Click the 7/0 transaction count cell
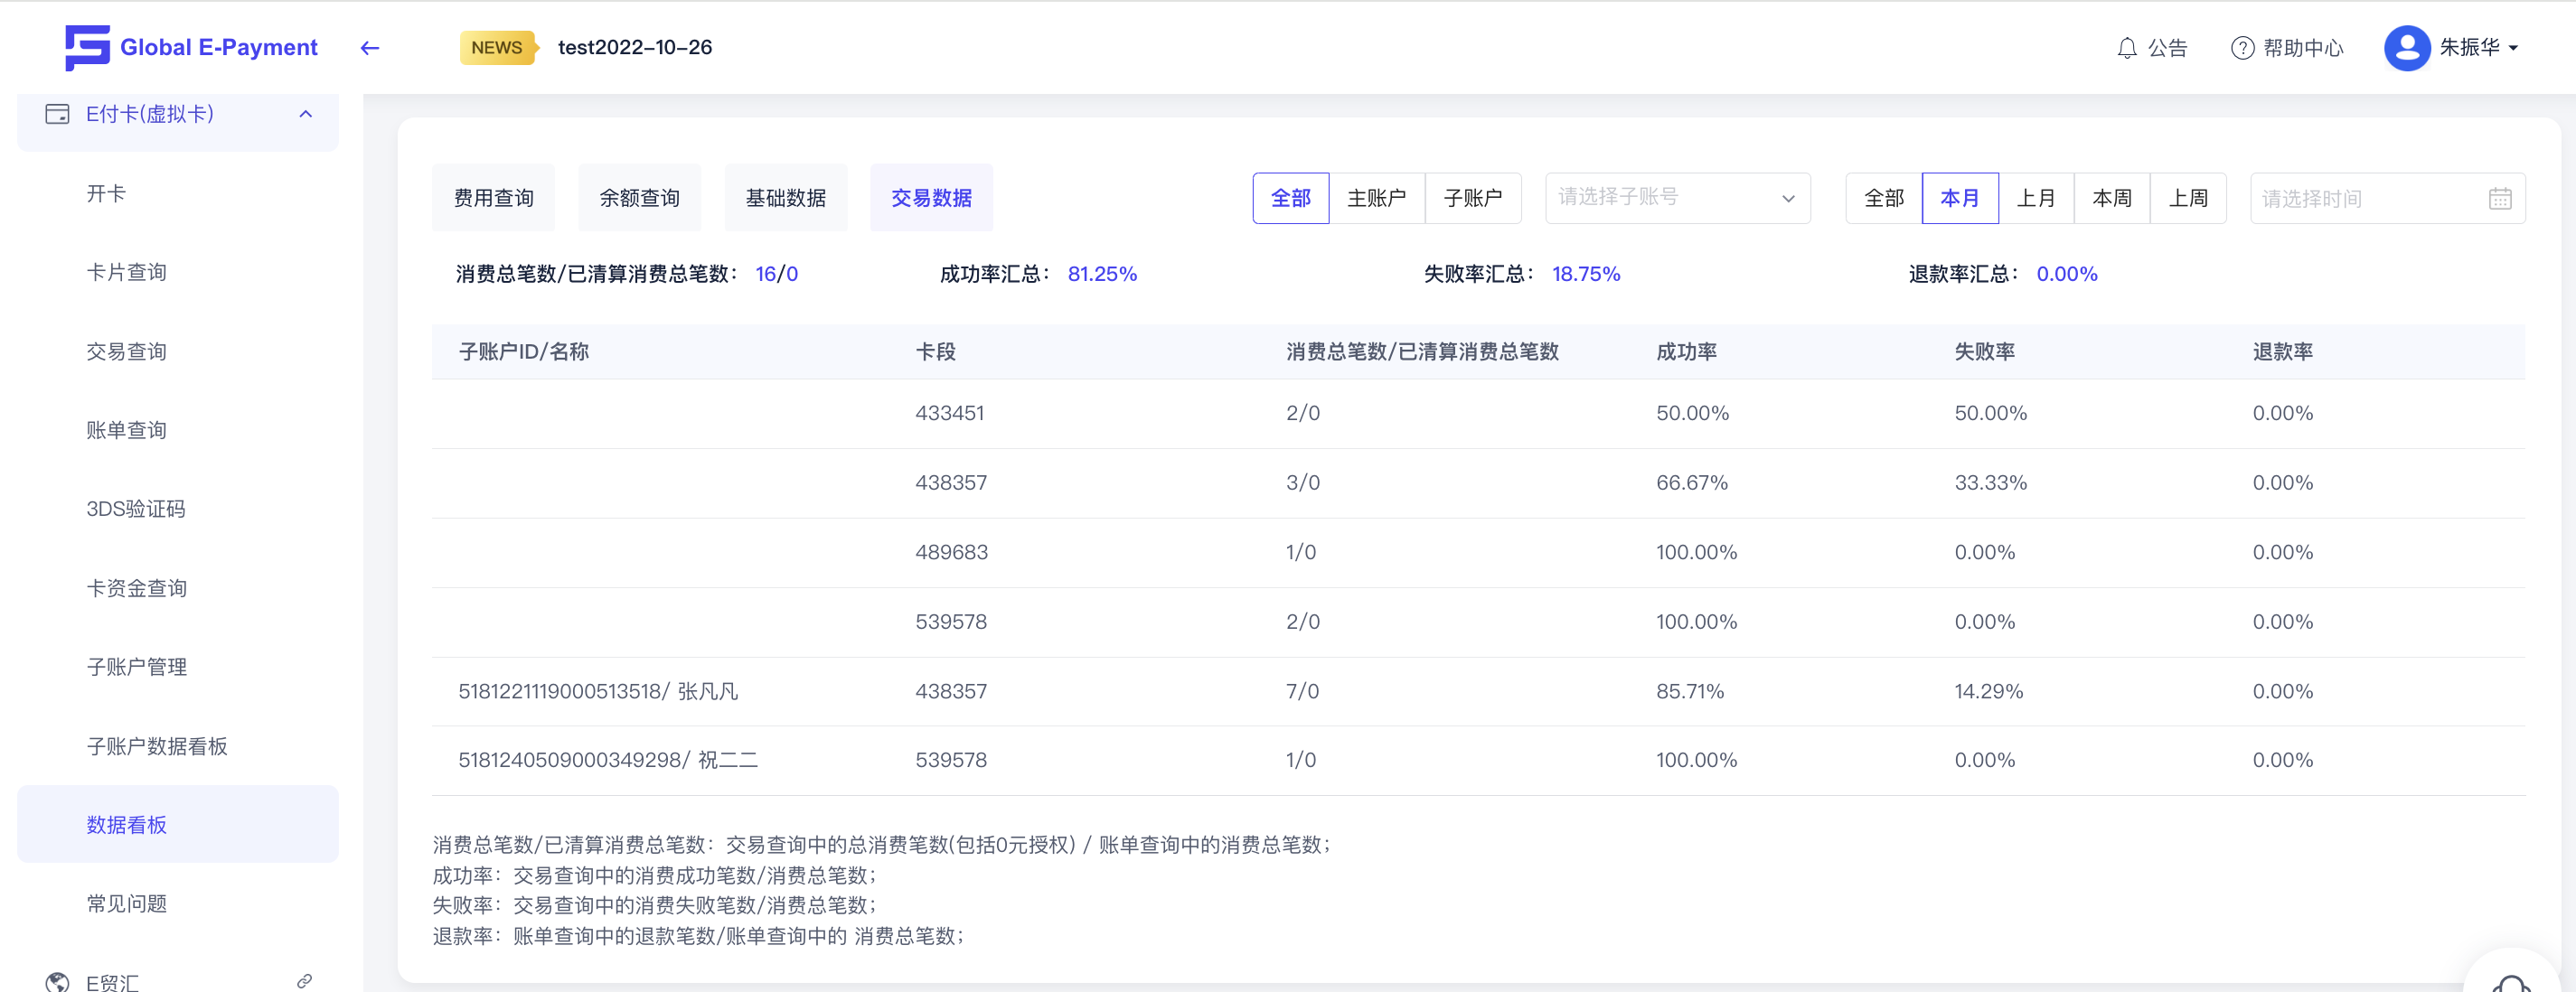This screenshot has width=2576, height=992. 1302,691
